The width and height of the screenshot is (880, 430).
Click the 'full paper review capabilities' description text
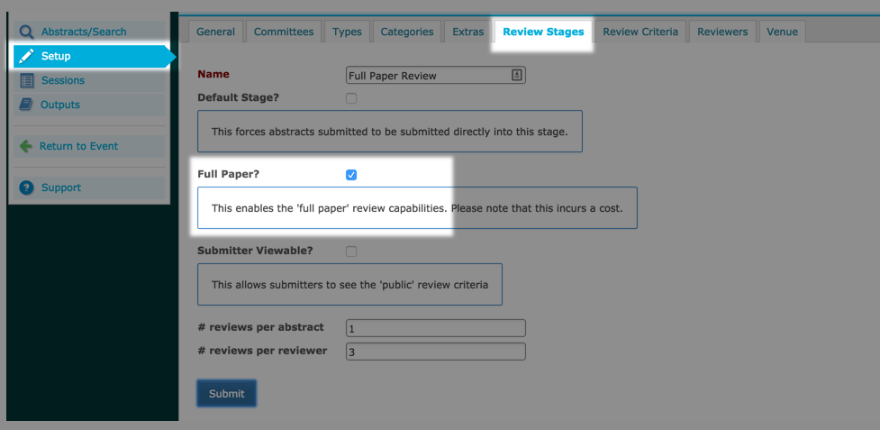coord(417,208)
